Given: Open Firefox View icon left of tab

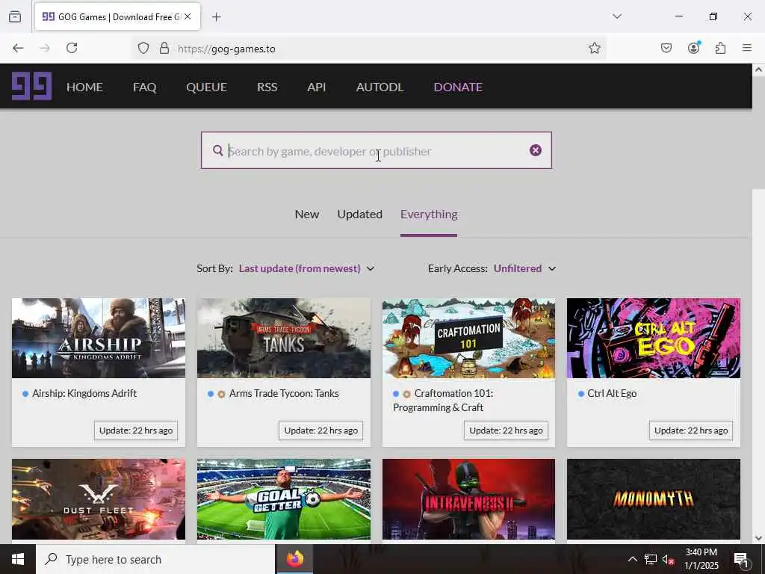Looking at the screenshot, I should click(x=15, y=16).
